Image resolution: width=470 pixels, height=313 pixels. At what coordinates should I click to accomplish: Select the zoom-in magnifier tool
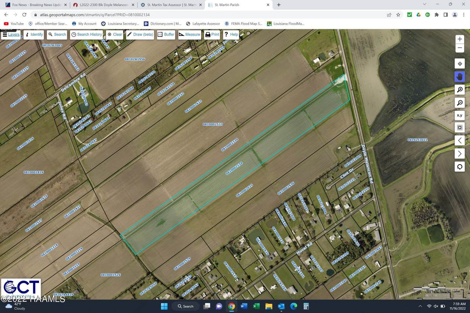tap(460, 90)
